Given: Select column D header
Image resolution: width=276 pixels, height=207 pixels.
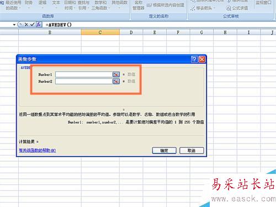Looking at the screenshot, I should [131, 33].
